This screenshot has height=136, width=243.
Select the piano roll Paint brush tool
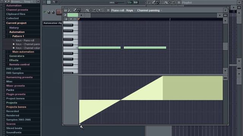tap(79, 10)
